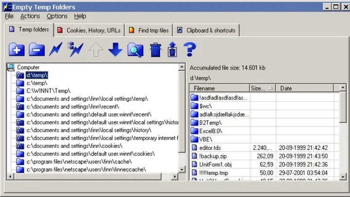The height and width of the screenshot is (197, 350).
Task: Click the folder tree horizontal scrollbar thumb
Action: tap(87, 177)
